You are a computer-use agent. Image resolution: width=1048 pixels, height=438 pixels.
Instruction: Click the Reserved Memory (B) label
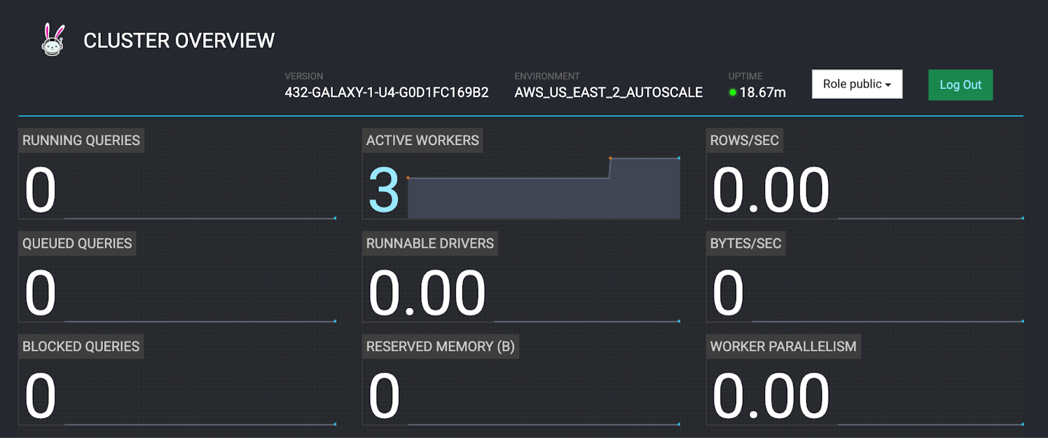tap(440, 346)
